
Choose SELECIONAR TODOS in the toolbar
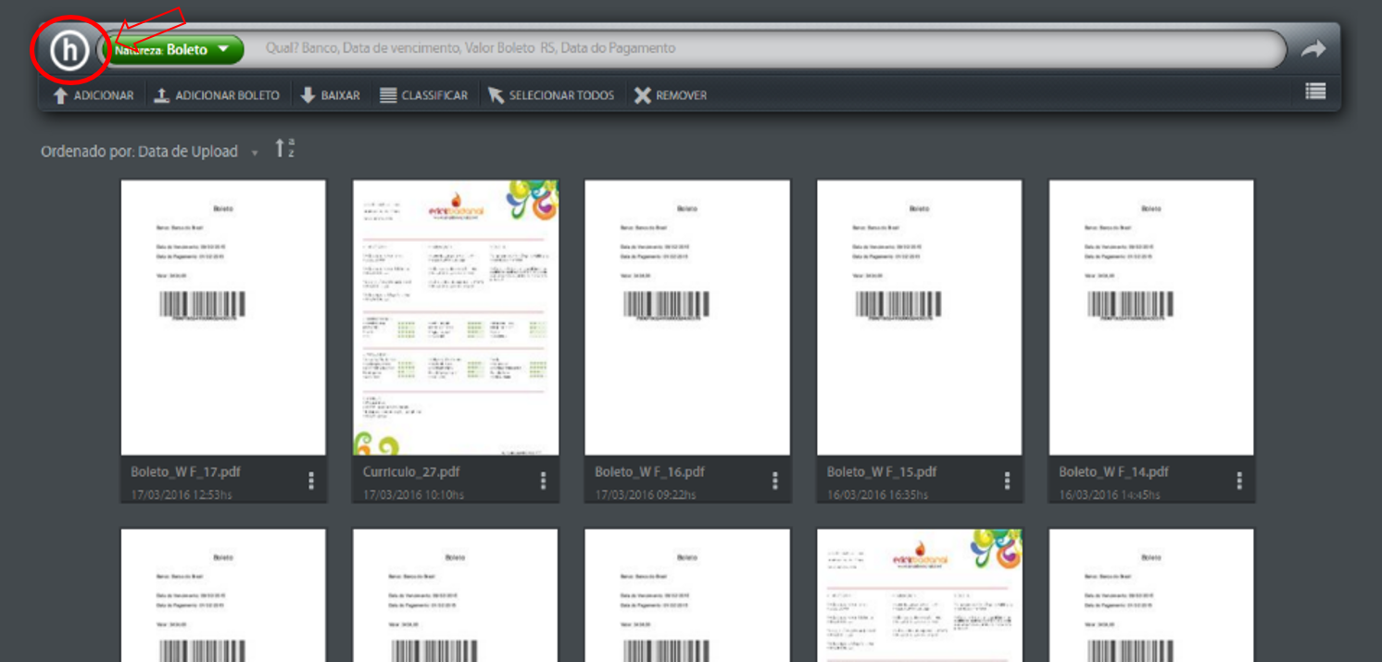(x=551, y=95)
